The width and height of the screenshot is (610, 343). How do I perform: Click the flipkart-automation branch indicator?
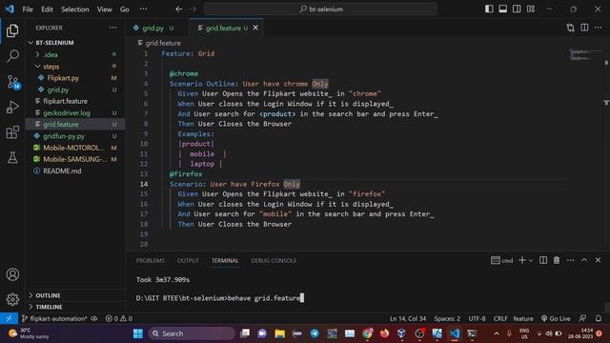(x=54, y=318)
